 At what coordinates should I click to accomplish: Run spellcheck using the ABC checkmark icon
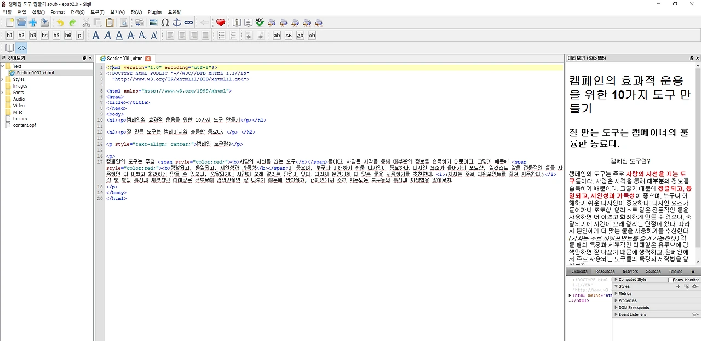(x=258, y=22)
